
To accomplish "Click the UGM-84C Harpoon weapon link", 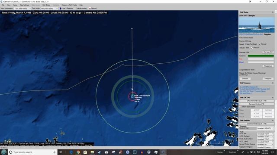I will pos(248,87).
